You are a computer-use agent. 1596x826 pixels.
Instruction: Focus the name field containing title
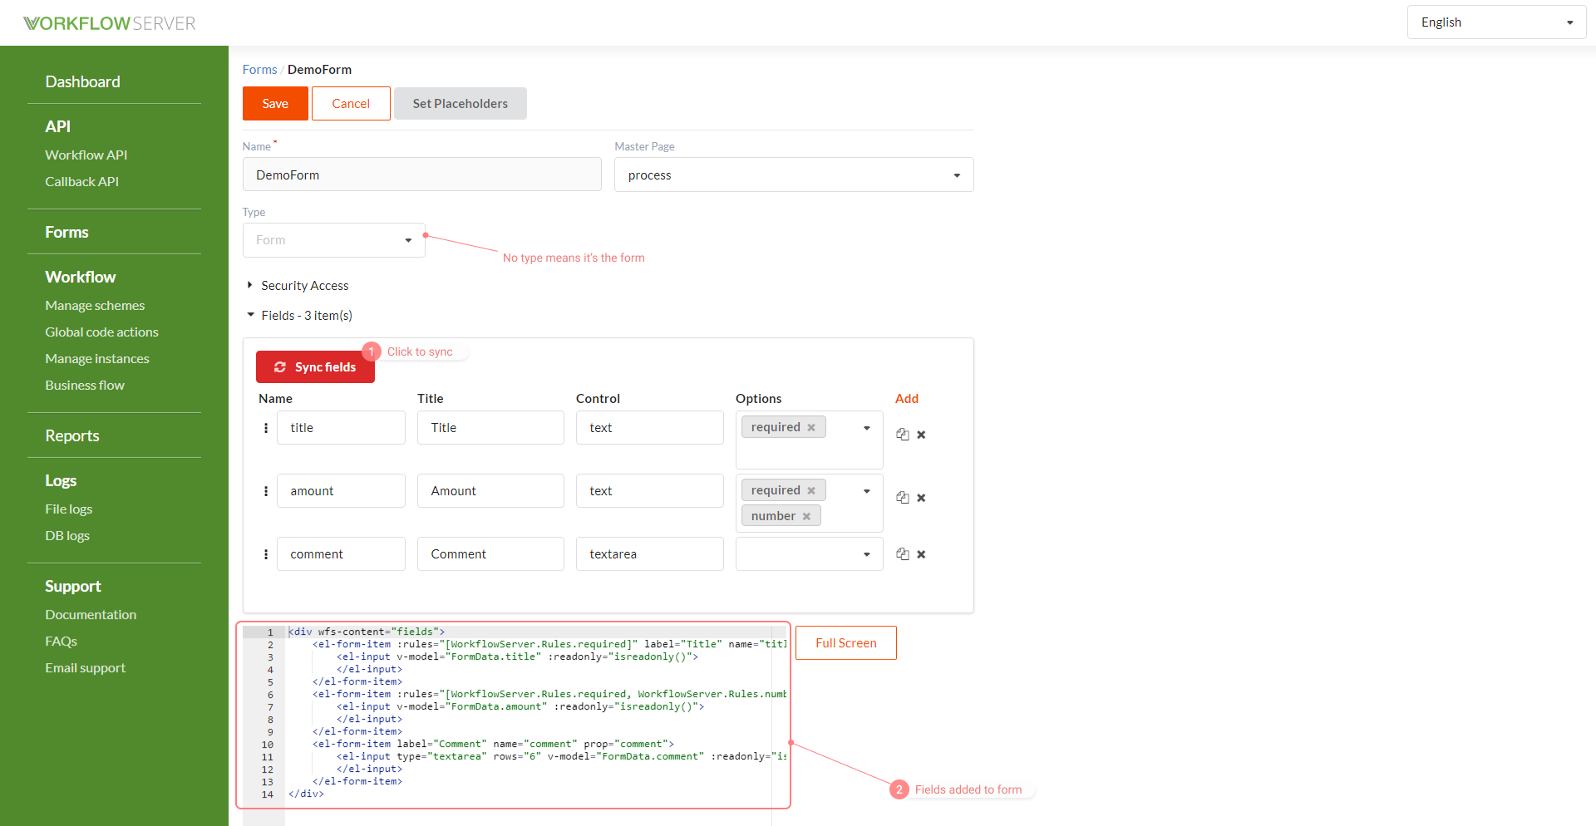(341, 428)
